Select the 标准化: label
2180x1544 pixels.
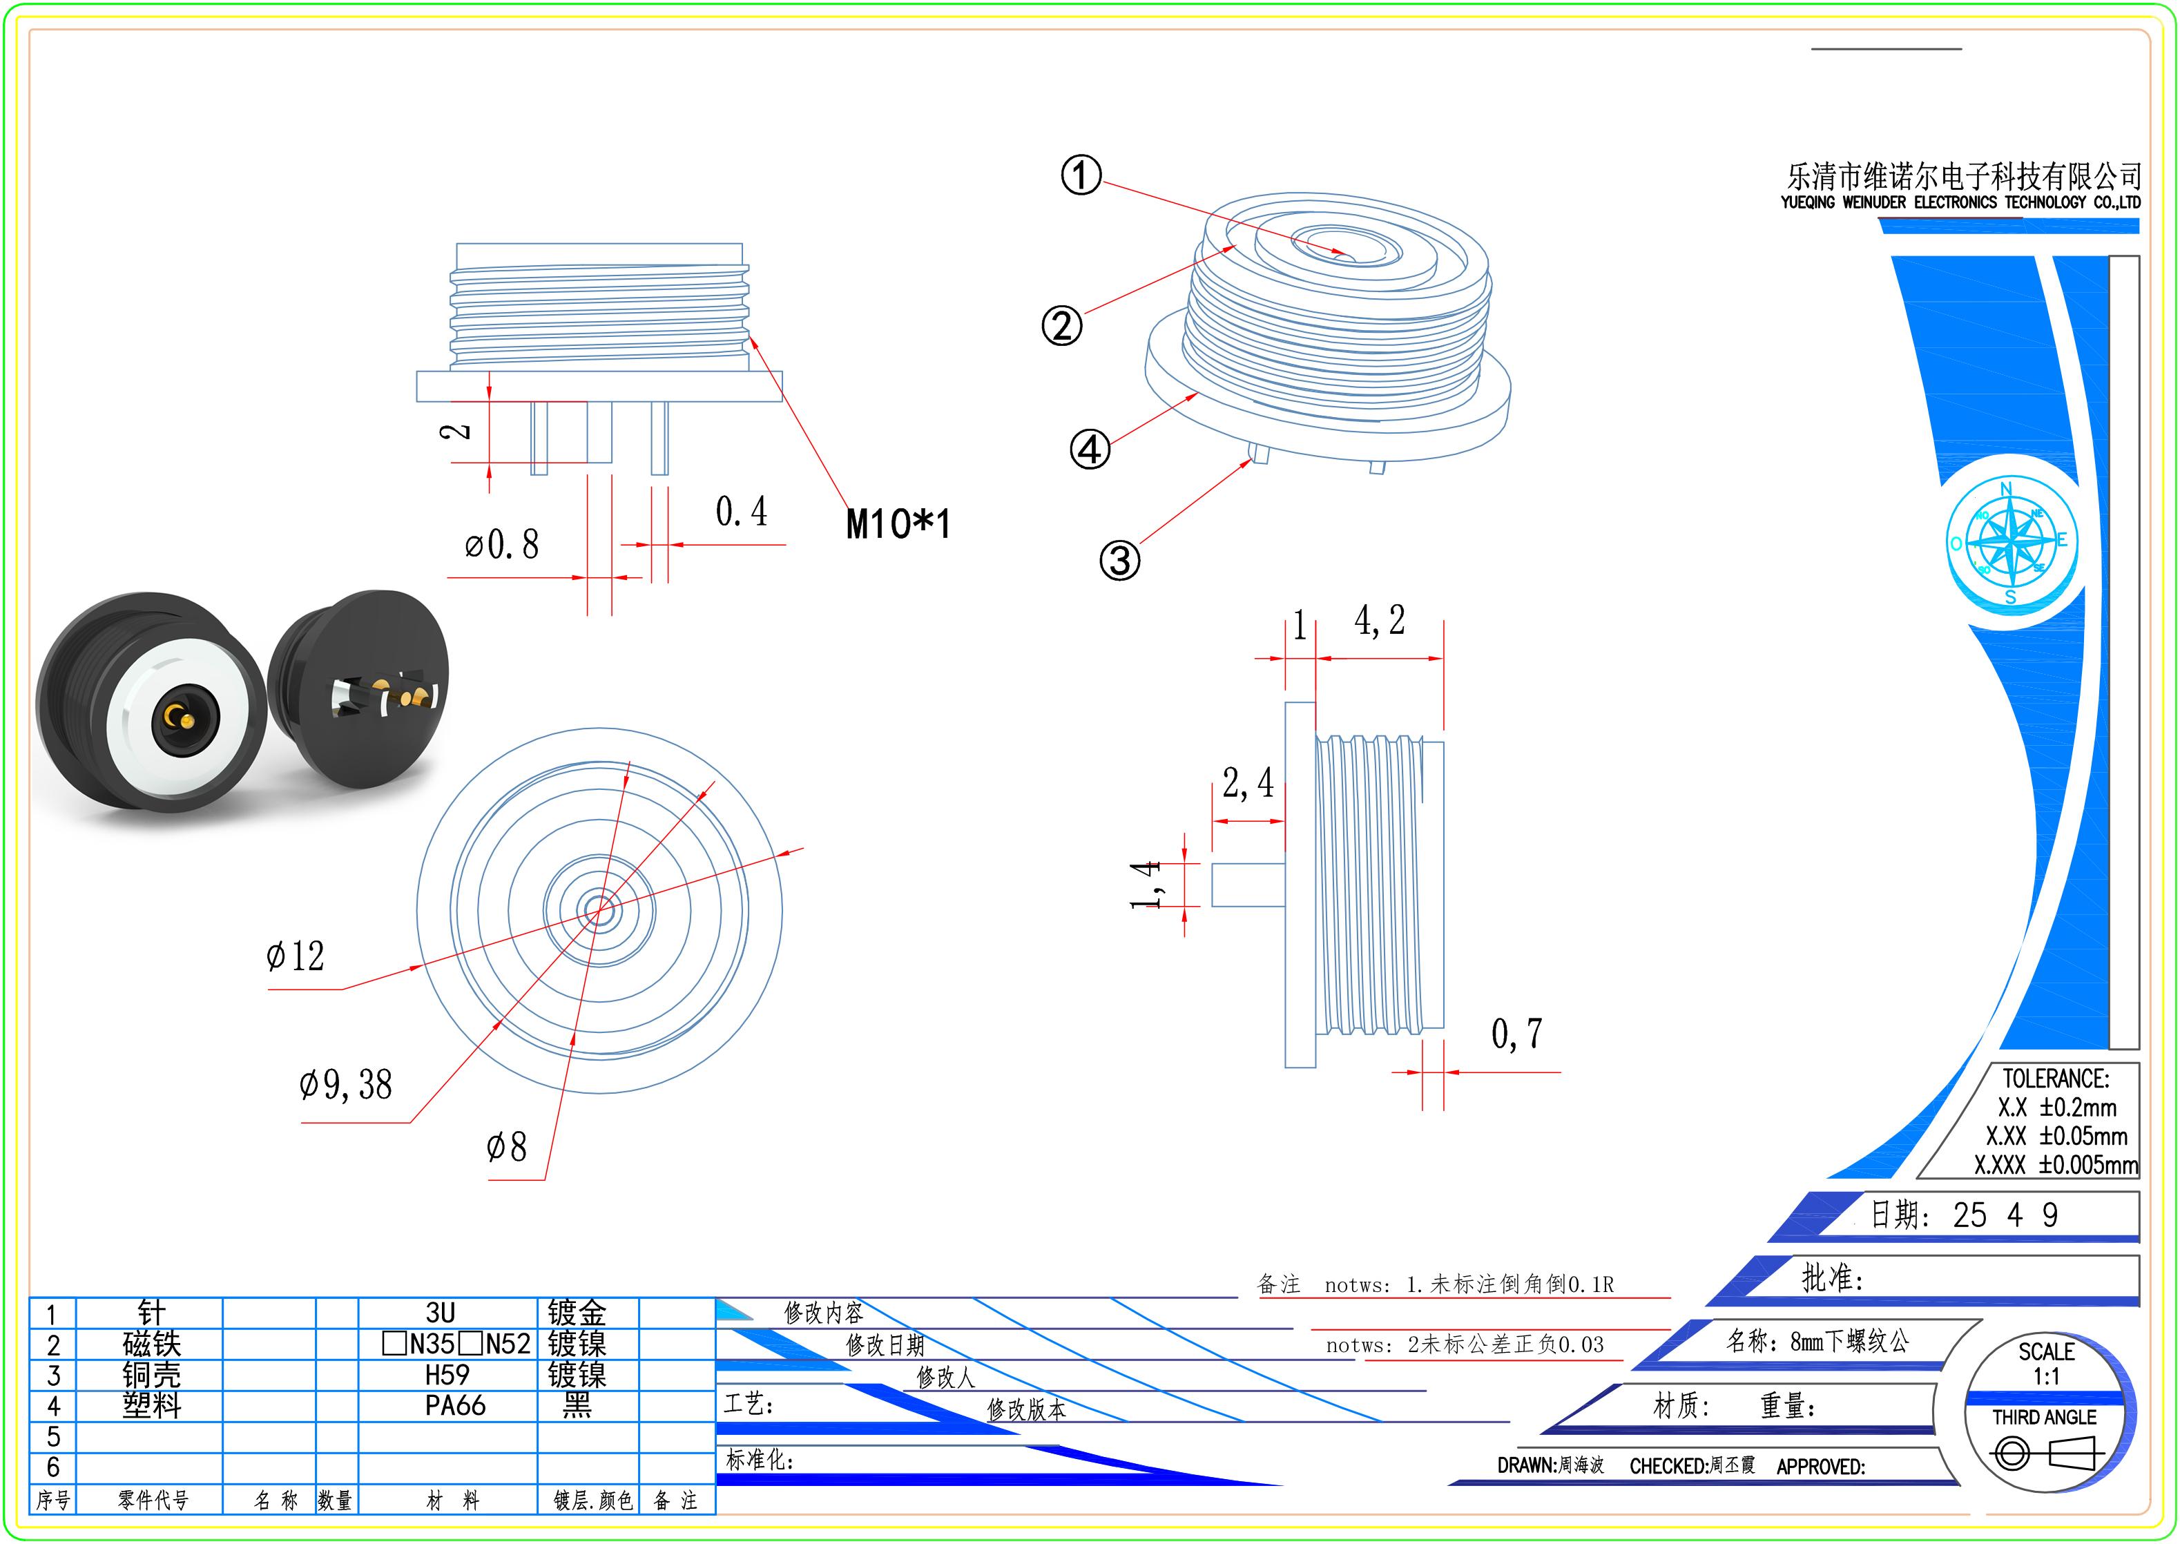click(x=760, y=1460)
